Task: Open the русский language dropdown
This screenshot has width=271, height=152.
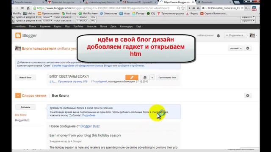Action: (236, 48)
